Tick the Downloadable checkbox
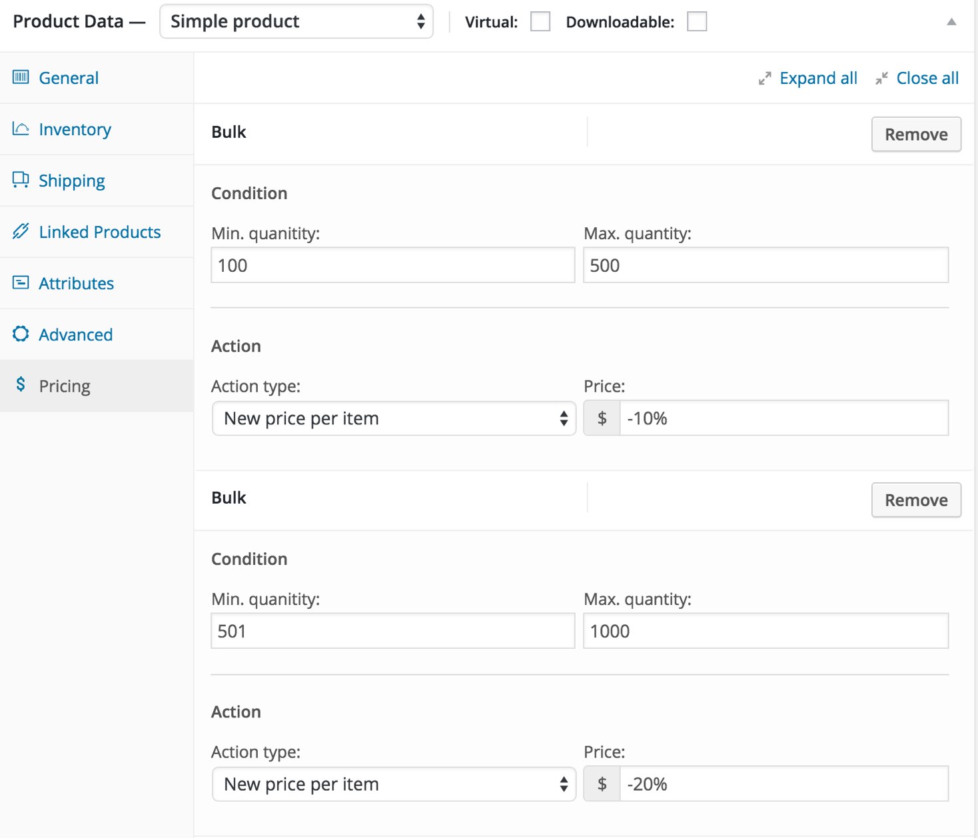 tap(696, 22)
